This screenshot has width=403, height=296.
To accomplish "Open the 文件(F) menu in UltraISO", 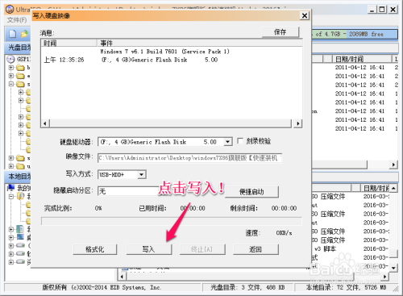I will 17,20.
